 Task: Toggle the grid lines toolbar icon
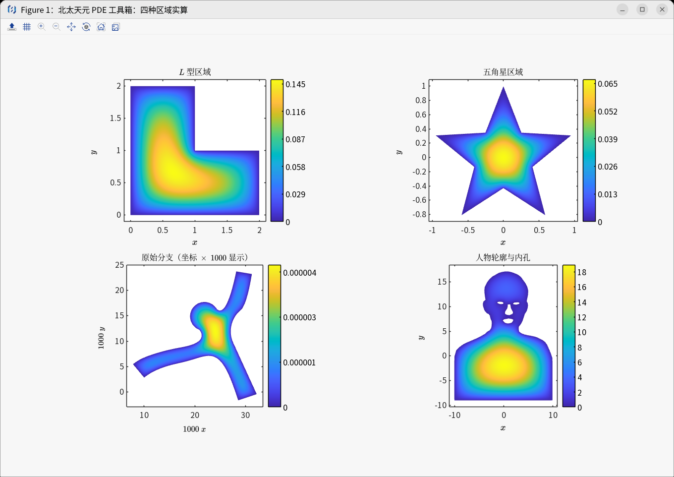click(x=27, y=27)
